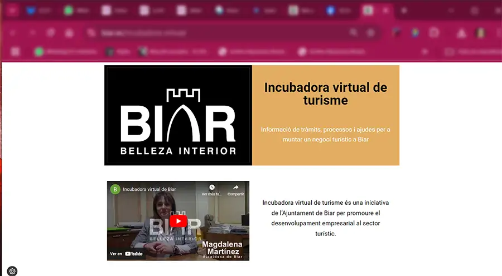Play the Incubadora virtual de Biar video
This screenshot has width=502, height=276.
click(178, 221)
